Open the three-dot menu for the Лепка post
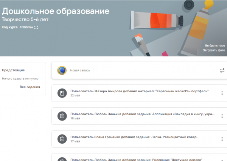227x161 pixels. (x=222, y=139)
